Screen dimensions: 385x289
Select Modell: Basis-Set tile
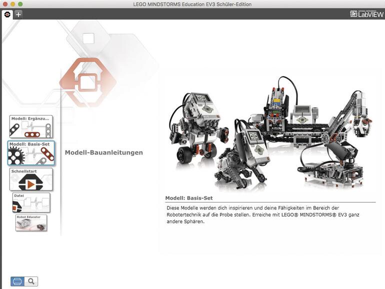[x=31, y=153]
